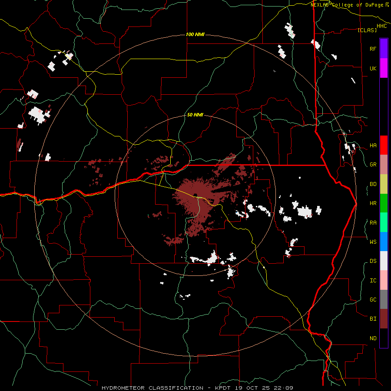
Task: Click the RA legend label
Action: click(373, 222)
